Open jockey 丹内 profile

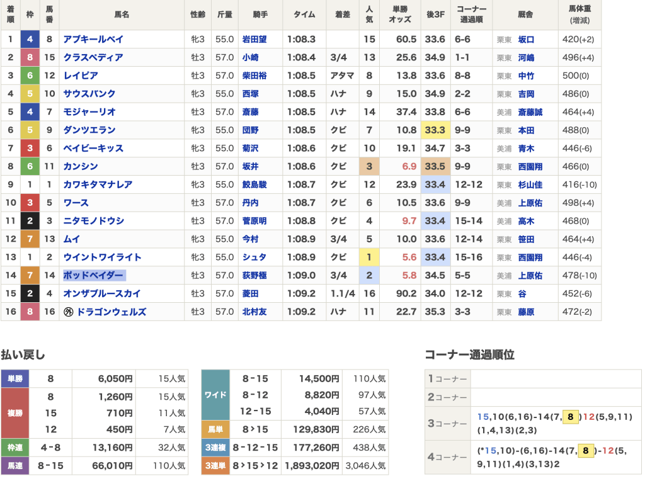[250, 203]
